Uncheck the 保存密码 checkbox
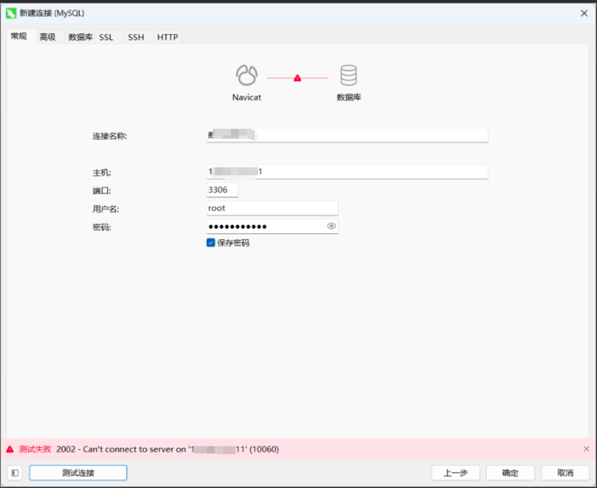Image resolution: width=597 pixels, height=488 pixels. point(210,242)
